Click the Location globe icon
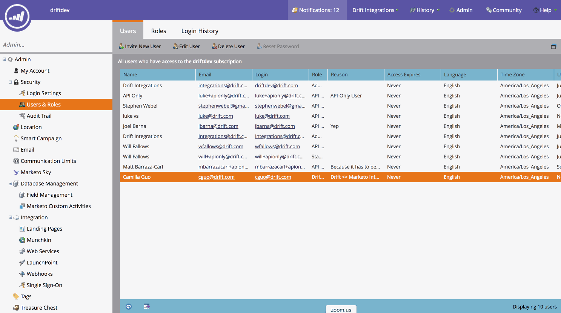This screenshot has width=561, height=313. [16, 127]
